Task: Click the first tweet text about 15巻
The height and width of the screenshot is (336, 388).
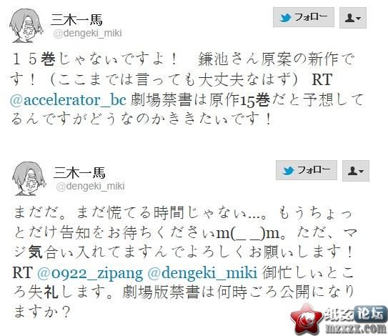Action: [186, 89]
